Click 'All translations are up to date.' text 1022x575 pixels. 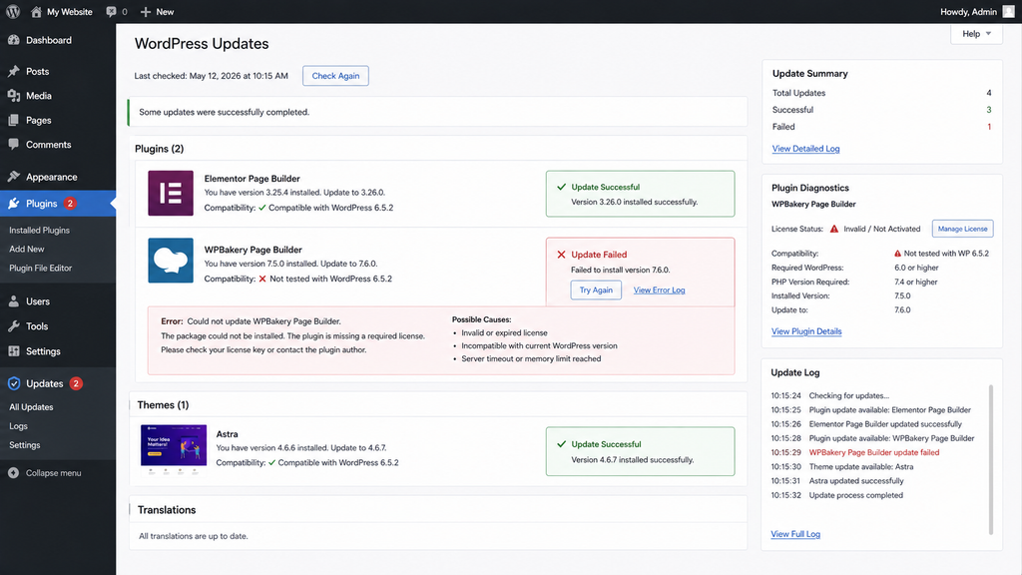click(193, 536)
